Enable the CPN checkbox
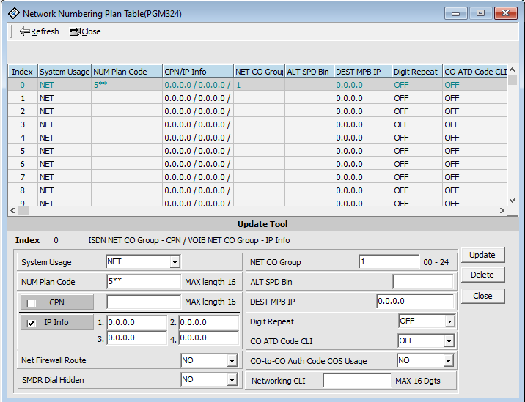 [x=32, y=302]
